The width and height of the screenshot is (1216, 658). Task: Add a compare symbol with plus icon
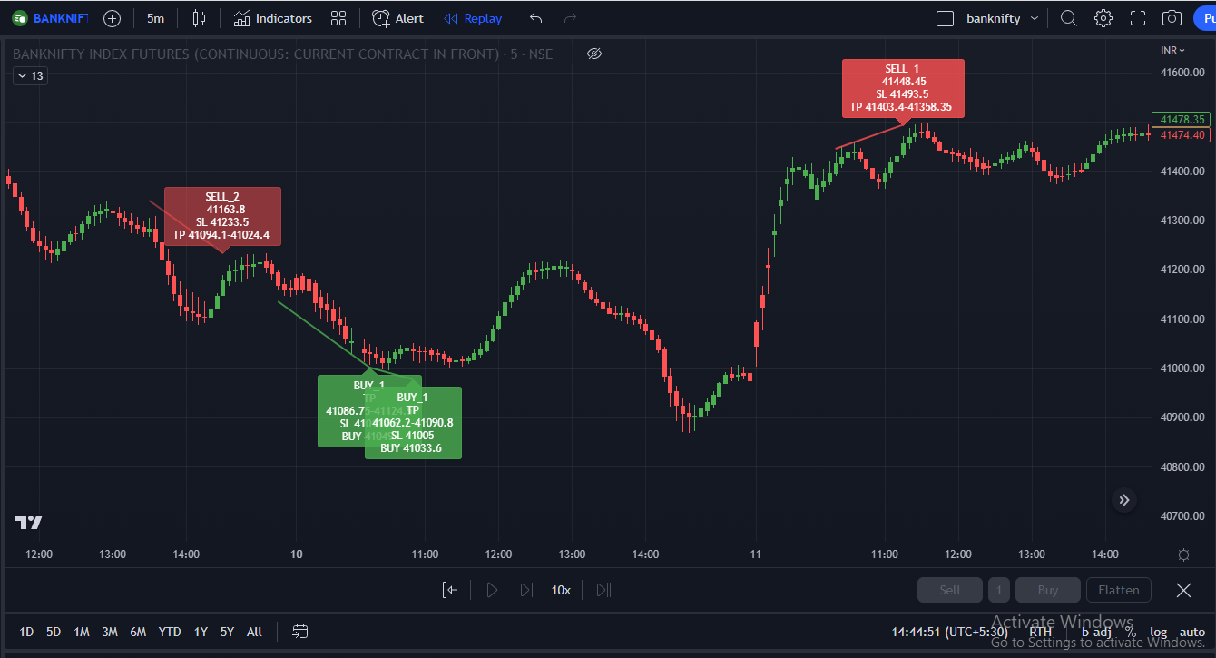pos(112,18)
